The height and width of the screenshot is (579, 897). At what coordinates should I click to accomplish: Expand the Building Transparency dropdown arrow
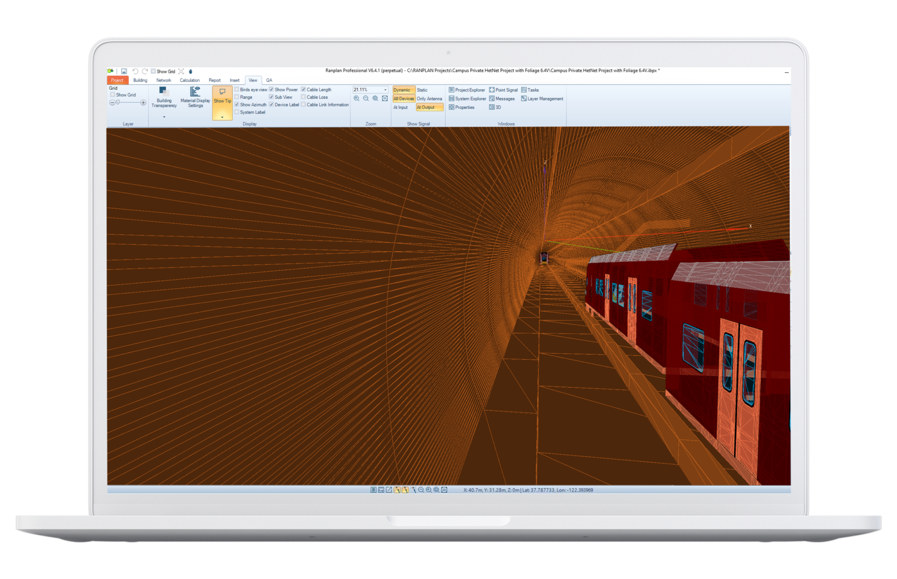(164, 117)
